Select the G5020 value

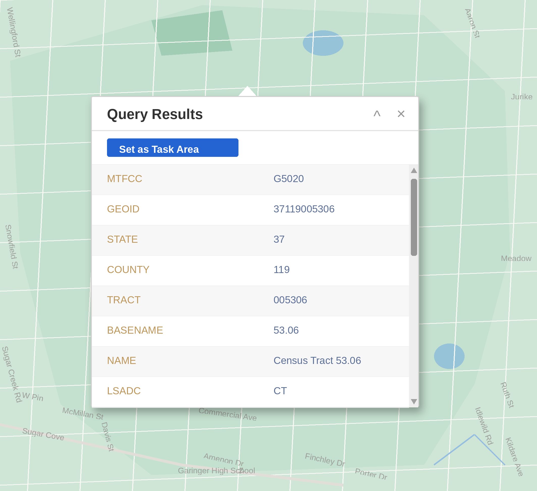[x=288, y=179]
